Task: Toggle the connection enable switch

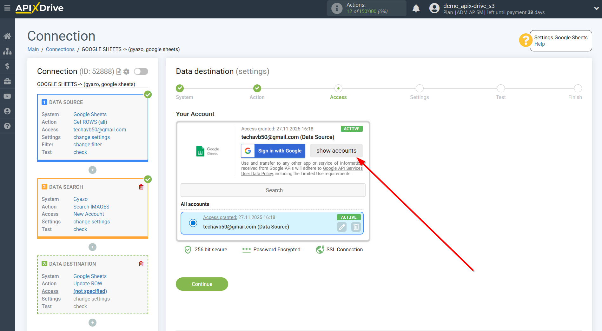Action: click(x=141, y=71)
